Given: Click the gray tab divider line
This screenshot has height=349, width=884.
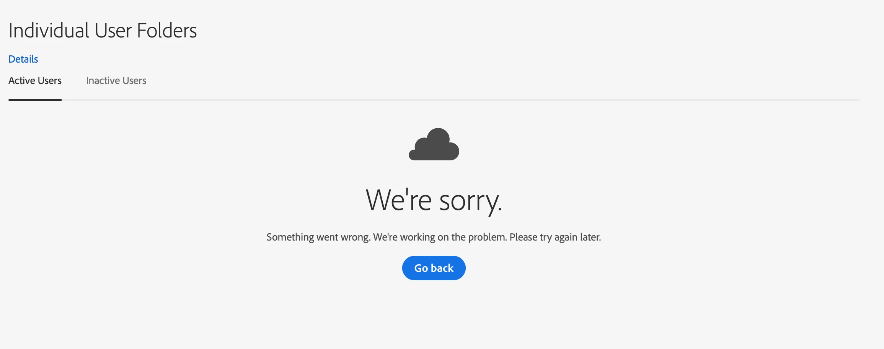Looking at the screenshot, I should coord(461,100).
